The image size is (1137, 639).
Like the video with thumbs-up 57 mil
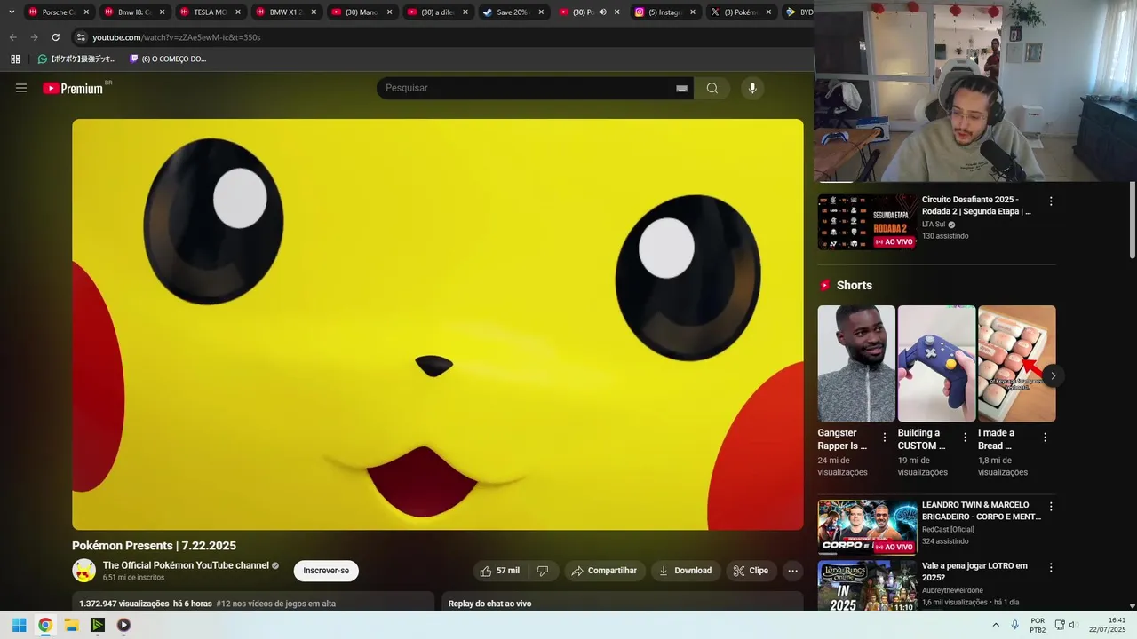(x=499, y=571)
